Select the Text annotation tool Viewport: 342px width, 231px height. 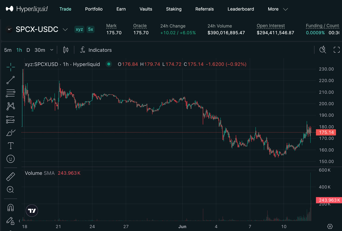(x=11, y=146)
